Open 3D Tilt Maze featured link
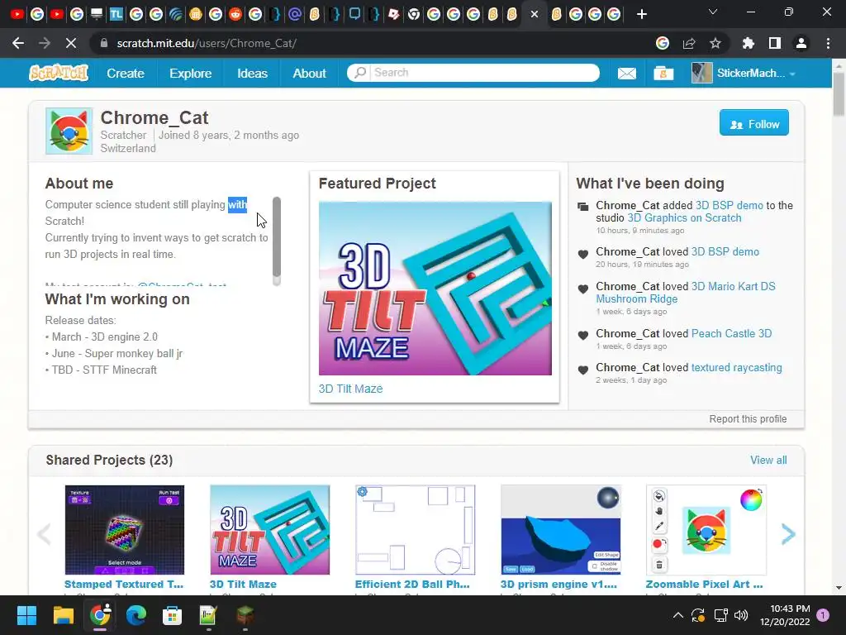The image size is (846, 635). (350, 389)
